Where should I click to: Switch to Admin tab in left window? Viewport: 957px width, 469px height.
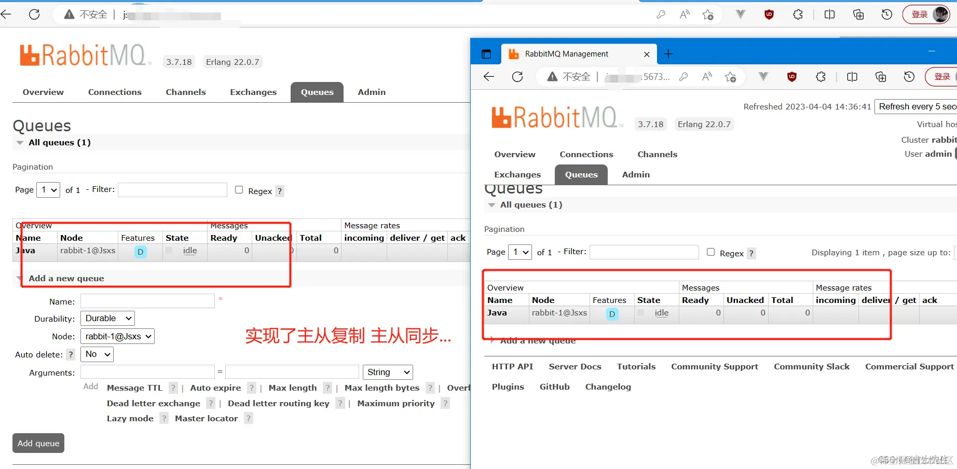point(372,92)
